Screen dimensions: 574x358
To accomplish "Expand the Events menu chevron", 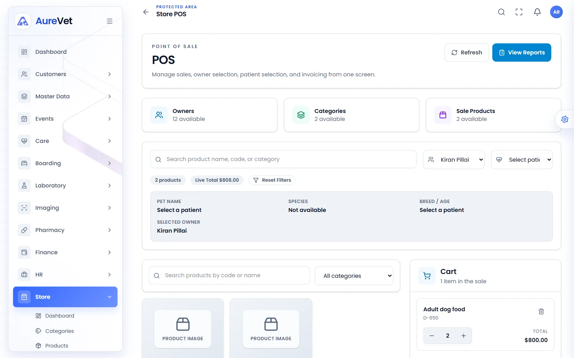I will click(x=109, y=119).
